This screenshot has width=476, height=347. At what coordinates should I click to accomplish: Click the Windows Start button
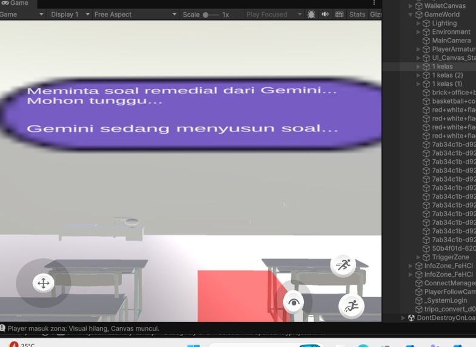[x=193, y=345]
